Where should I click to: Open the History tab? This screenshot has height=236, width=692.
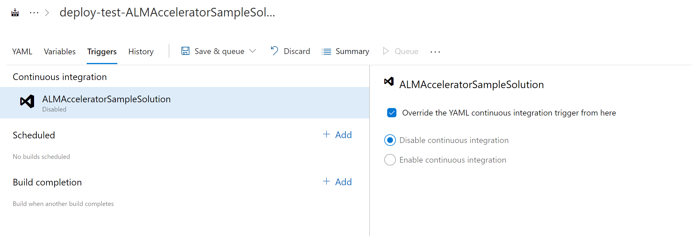pos(141,51)
